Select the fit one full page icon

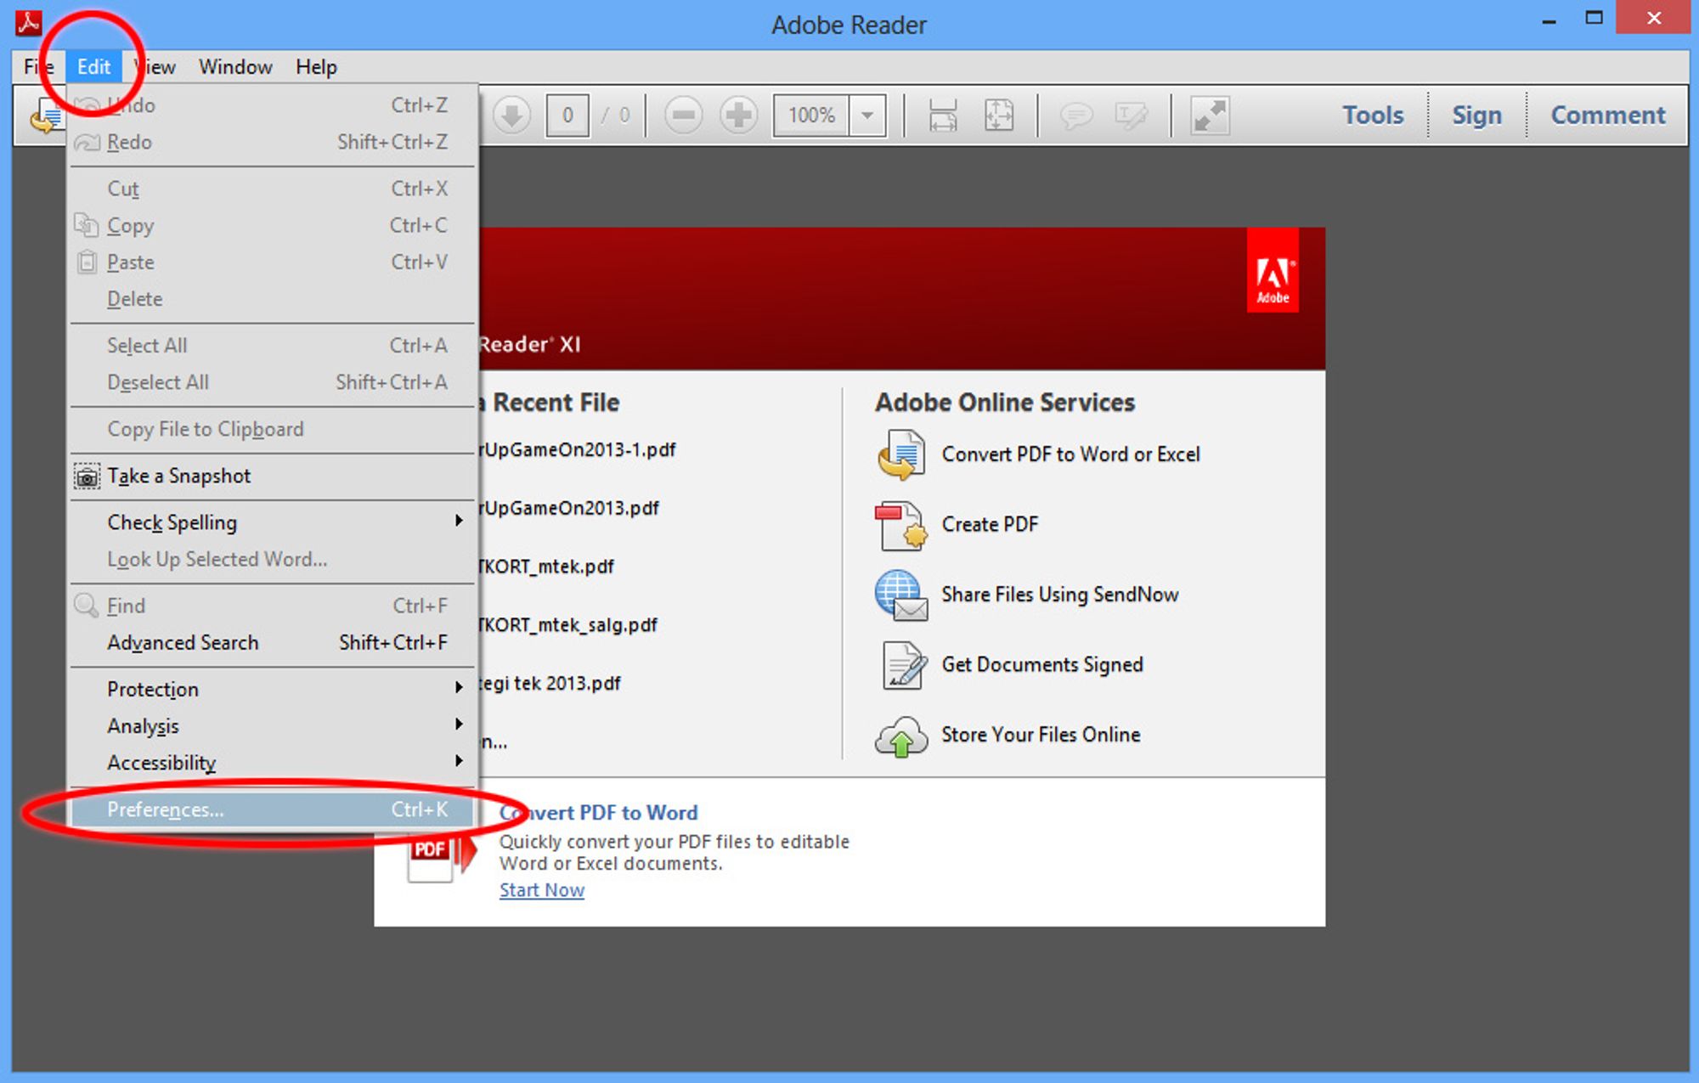pyautogui.click(x=999, y=116)
